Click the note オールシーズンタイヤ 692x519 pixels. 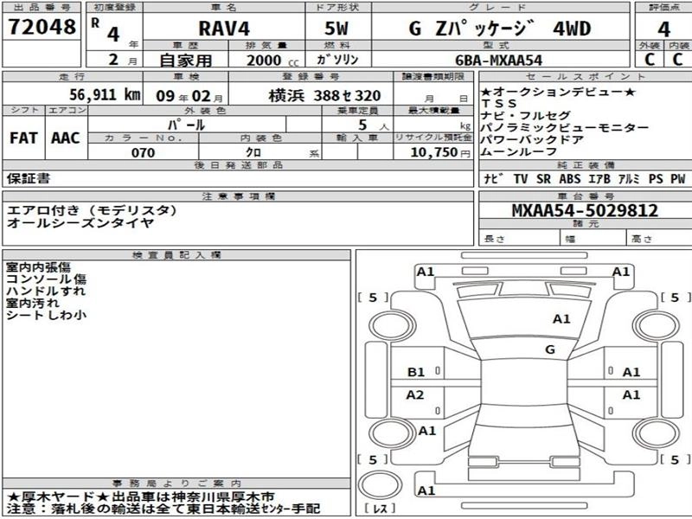click(x=80, y=223)
